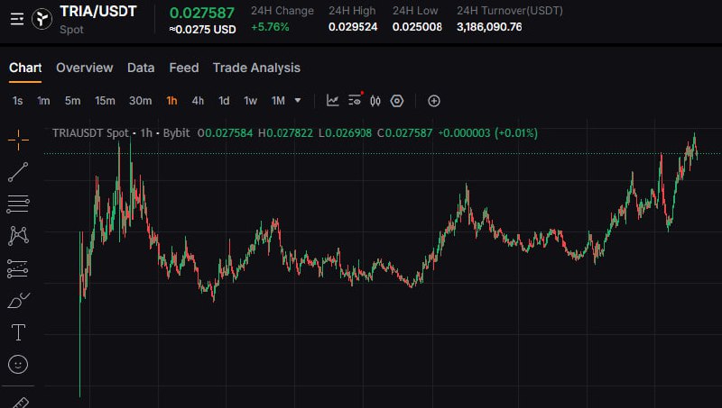Select the forecasting position tool
The image size is (722, 408).
18,268
